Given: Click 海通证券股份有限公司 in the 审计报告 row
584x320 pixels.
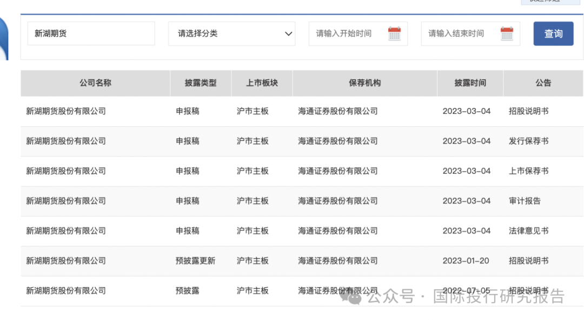Looking at the screenshot, I should (x=338, y=201).
